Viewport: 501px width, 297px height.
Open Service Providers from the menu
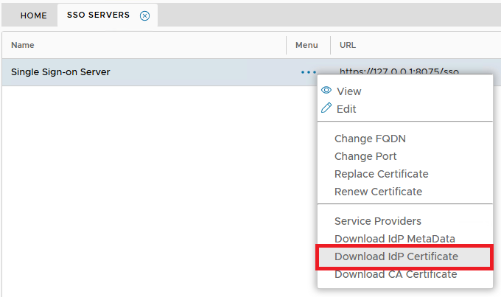click(378, 221)
